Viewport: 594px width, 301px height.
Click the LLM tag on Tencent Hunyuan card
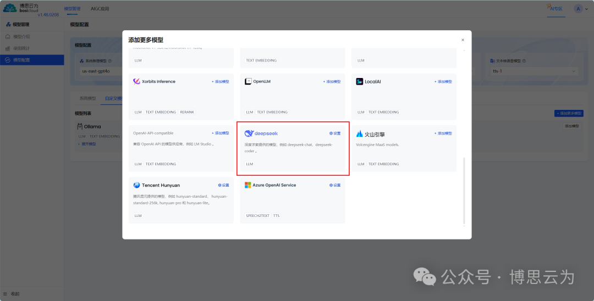(138, 215)
